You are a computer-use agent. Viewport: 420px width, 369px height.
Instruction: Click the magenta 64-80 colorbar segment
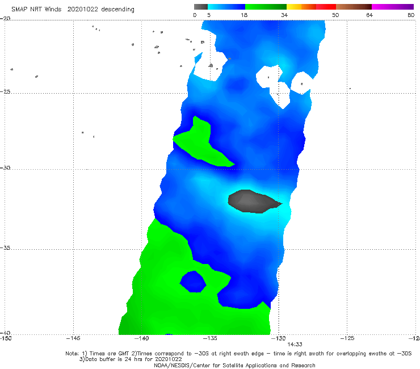(393, 7)
